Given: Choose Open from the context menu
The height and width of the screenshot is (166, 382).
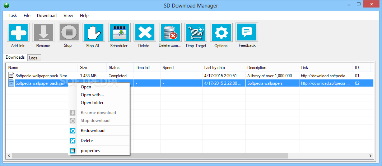Looking at the screenshot, I should tap(86, 87).
